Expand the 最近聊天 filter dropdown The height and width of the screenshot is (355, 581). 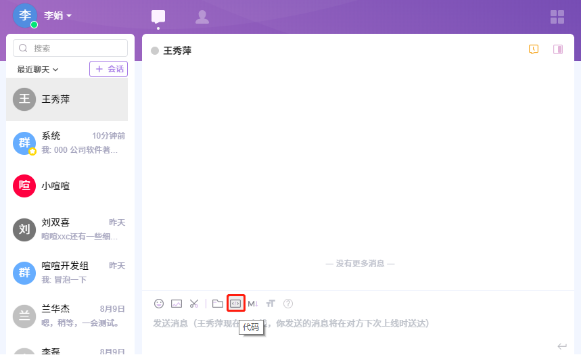(38, 69)
